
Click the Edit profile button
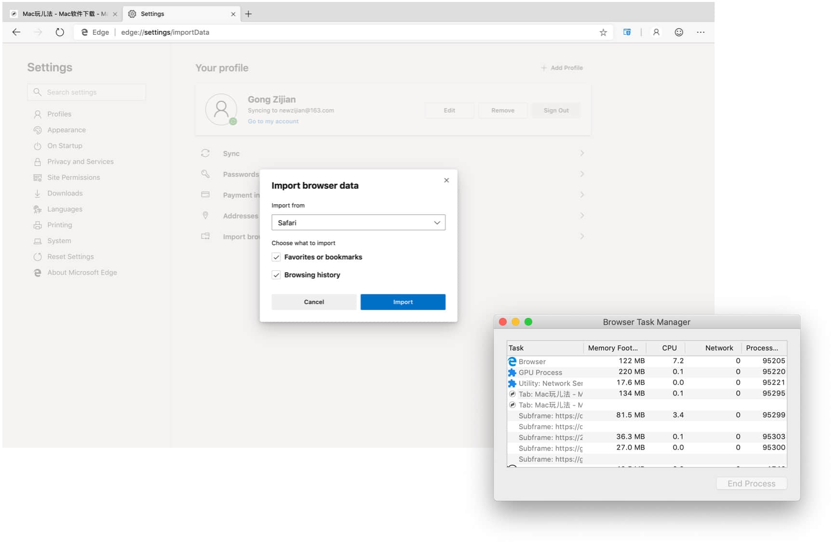[x=449, y=110]
